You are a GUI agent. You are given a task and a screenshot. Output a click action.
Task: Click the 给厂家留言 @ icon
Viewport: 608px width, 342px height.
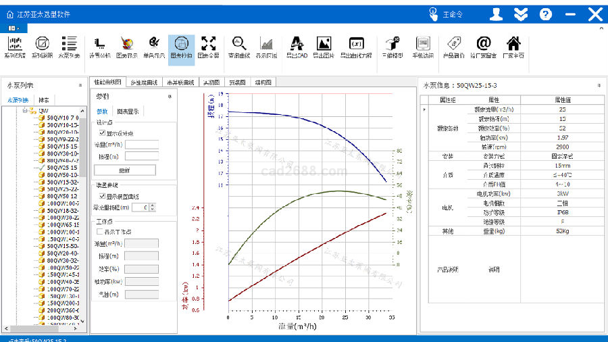click(483, 47)
